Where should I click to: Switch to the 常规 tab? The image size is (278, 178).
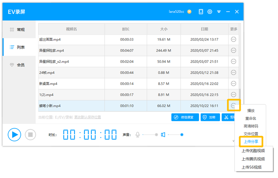(19, 30)
